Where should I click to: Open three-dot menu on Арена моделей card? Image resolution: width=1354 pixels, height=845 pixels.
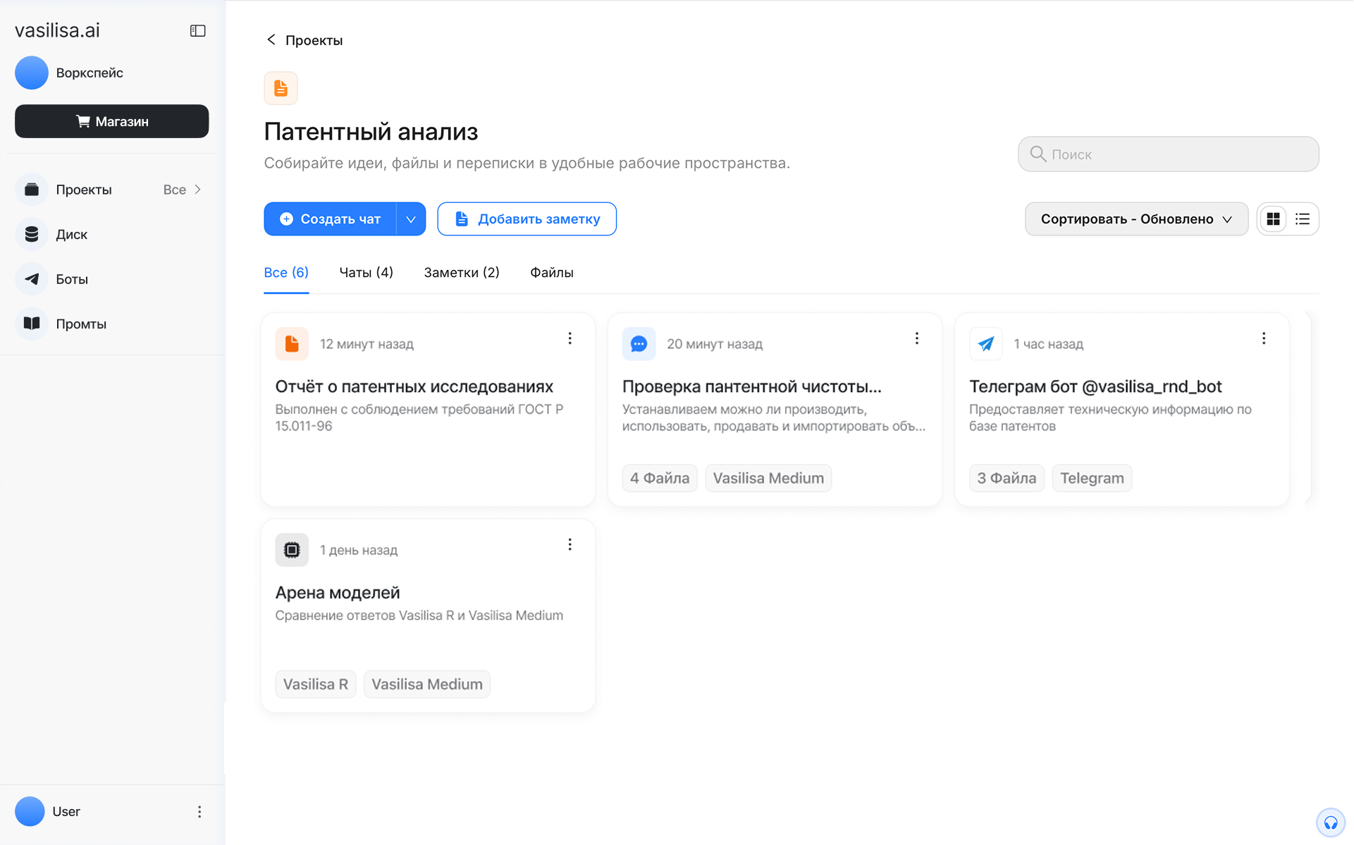coord(570,545)
